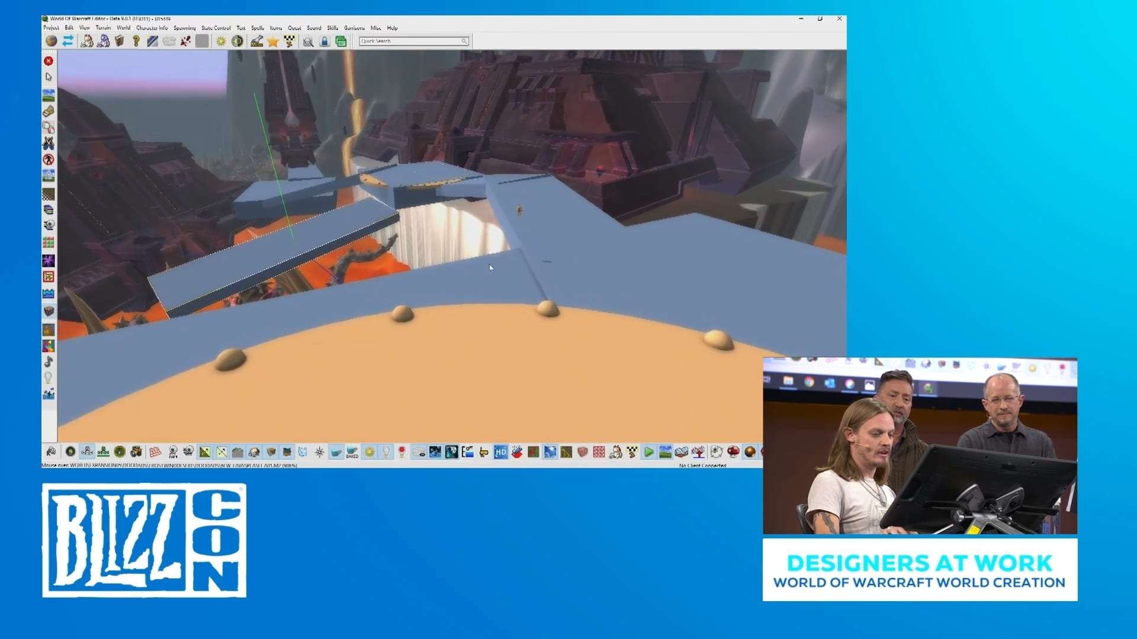
Task: Toggle the HD display mode button
Action: point(500,453)
